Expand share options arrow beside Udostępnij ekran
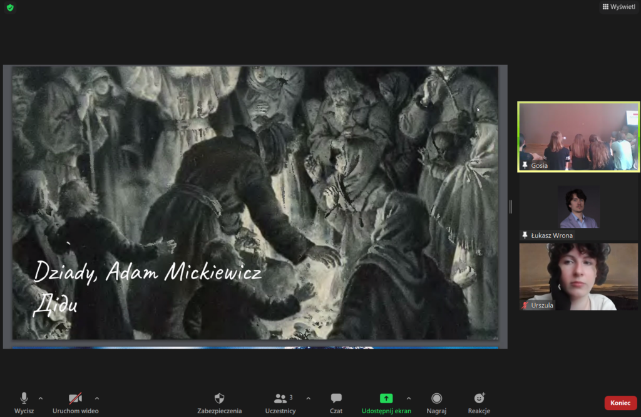641x417 pixels. (409, 398)
